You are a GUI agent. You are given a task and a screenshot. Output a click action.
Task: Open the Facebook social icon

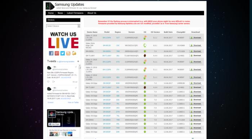point(51,53)
